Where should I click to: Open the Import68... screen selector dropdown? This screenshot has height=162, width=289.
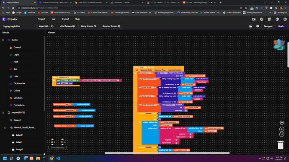coord(46,26)
